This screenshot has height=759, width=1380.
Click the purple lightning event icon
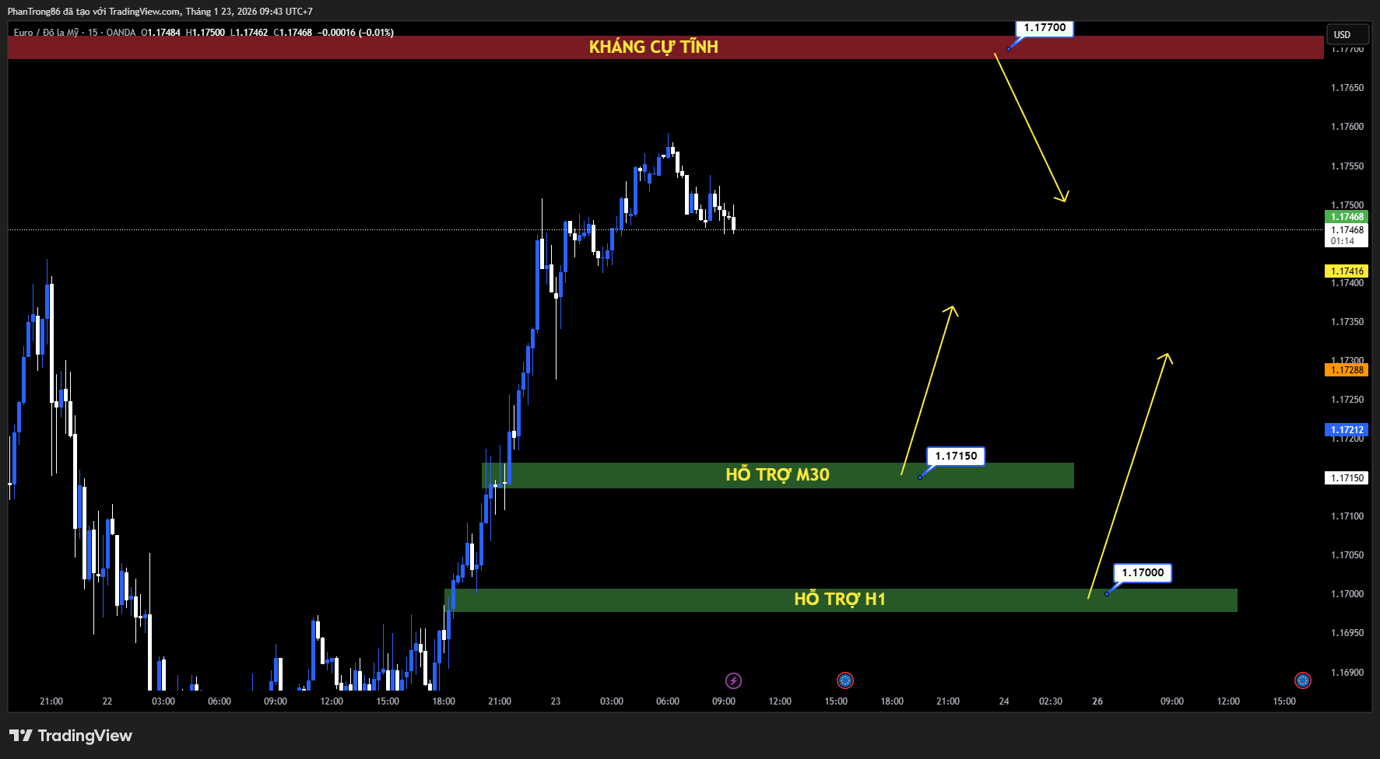pos(733,681)
